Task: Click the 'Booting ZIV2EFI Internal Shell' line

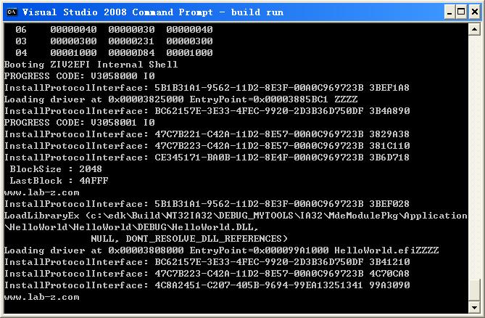Action: tap(91, 65)
